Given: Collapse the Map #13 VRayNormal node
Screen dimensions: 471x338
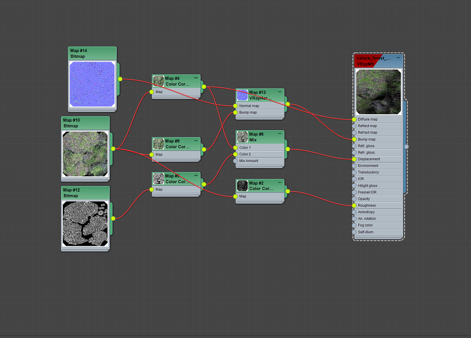Looking at the screenshot, I should click(280, 92).
